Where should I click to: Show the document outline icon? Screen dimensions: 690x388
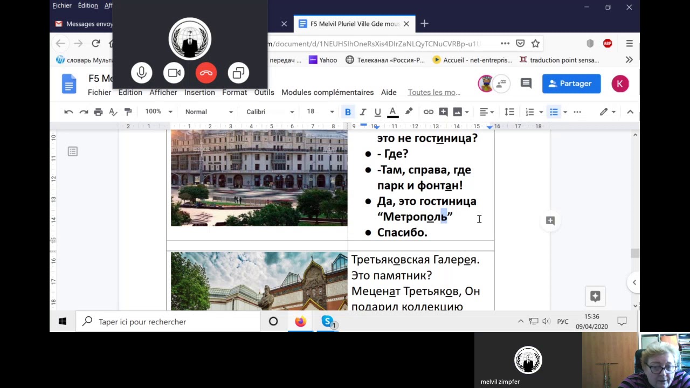(73, 151)
